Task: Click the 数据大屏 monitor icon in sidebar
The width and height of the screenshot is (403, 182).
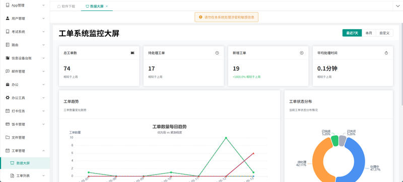Action: [x=12, y=163]
